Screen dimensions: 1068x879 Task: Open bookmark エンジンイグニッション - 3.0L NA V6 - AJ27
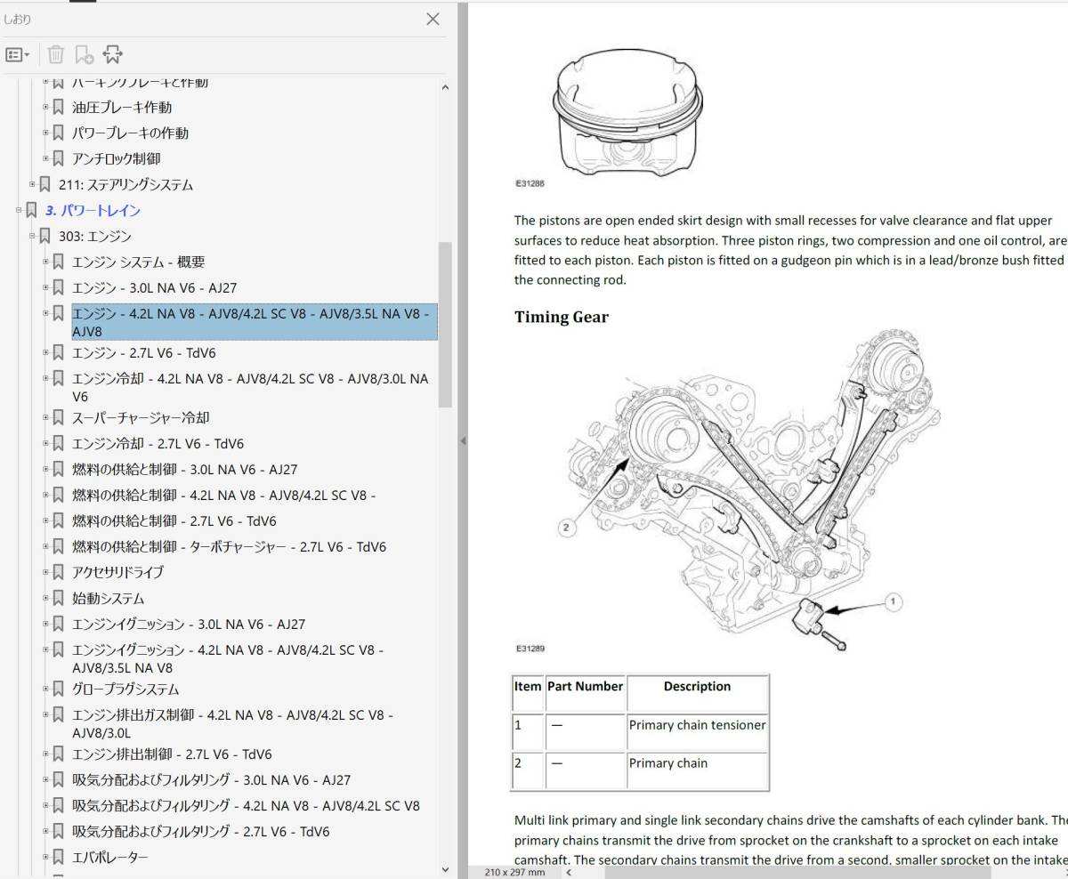click(188, 625)
